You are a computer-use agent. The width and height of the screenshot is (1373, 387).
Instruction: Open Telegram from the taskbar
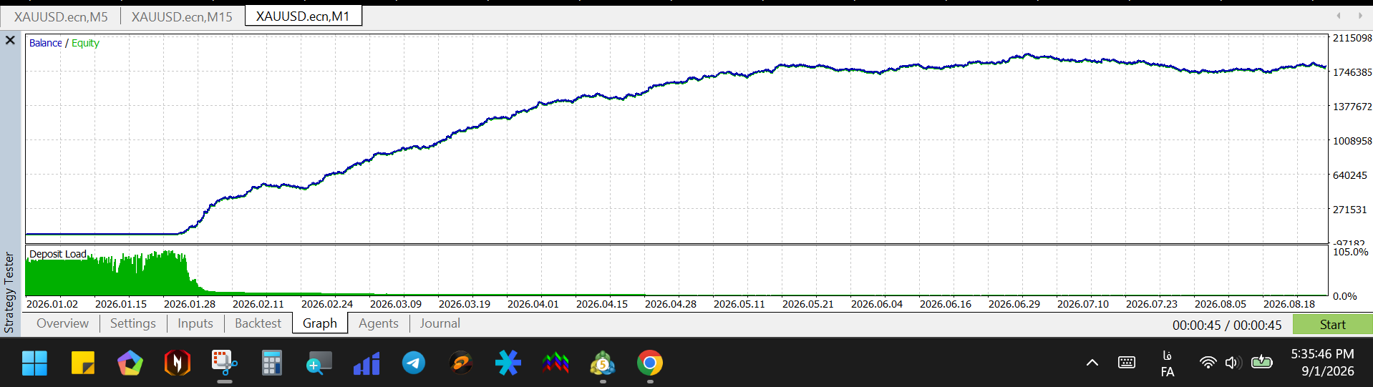[414, 363]
